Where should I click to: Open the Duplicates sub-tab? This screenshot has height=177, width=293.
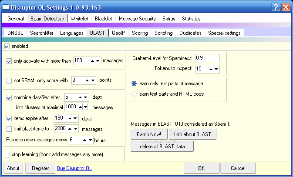[x=190, y=33]
